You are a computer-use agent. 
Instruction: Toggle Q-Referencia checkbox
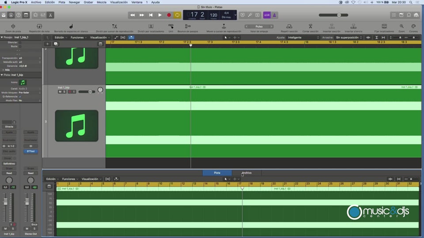point(20,97)
